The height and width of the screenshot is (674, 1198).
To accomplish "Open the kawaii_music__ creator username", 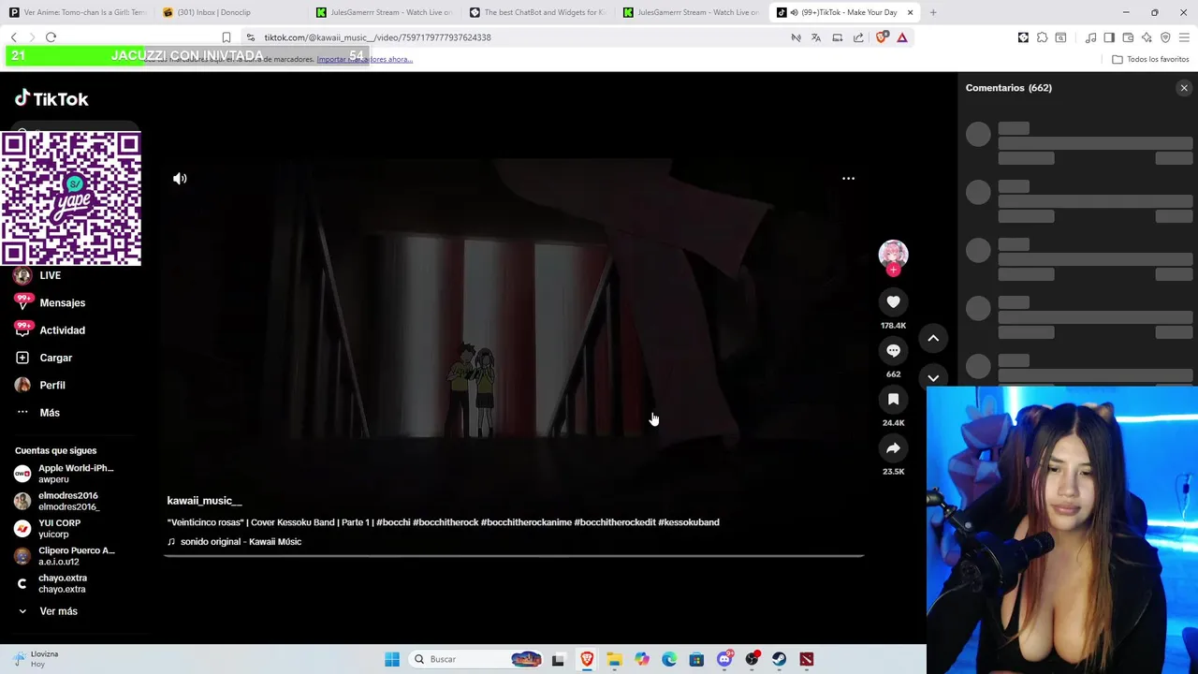I will tap(204, 501).
